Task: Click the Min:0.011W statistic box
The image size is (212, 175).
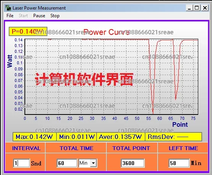Action: (x=76, y=137)
